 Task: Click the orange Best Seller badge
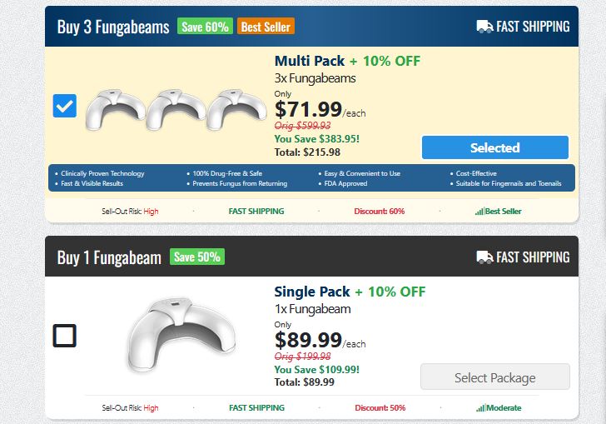pyautogui.click(x=266, y=27)
